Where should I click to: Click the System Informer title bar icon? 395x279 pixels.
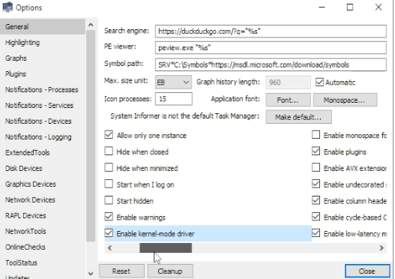7,7
